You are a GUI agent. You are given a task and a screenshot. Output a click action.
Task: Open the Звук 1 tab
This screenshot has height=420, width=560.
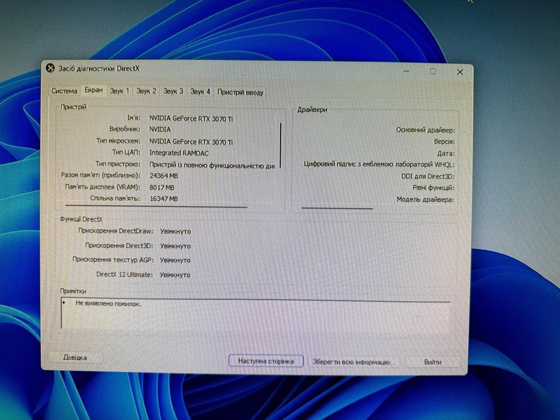pyautogui.click(x=119, y=91)
